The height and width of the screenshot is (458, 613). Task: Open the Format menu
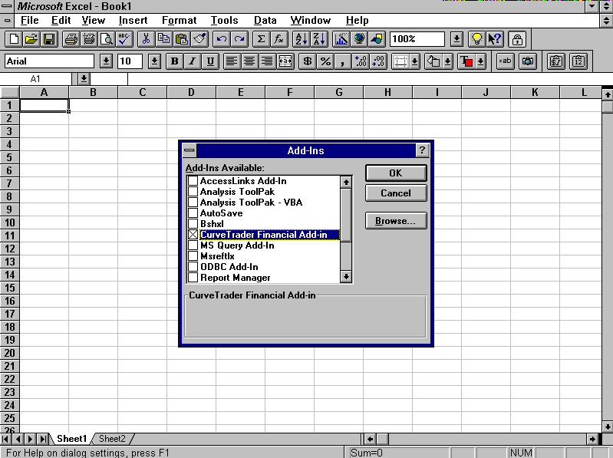[x=179, y=20]
